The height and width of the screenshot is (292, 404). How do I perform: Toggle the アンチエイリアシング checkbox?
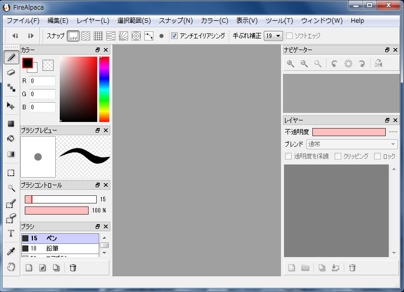175,36
